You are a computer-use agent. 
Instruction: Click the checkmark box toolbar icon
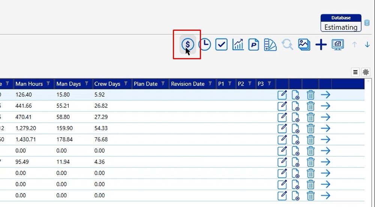pyautogui.click(x=221, y=45)
